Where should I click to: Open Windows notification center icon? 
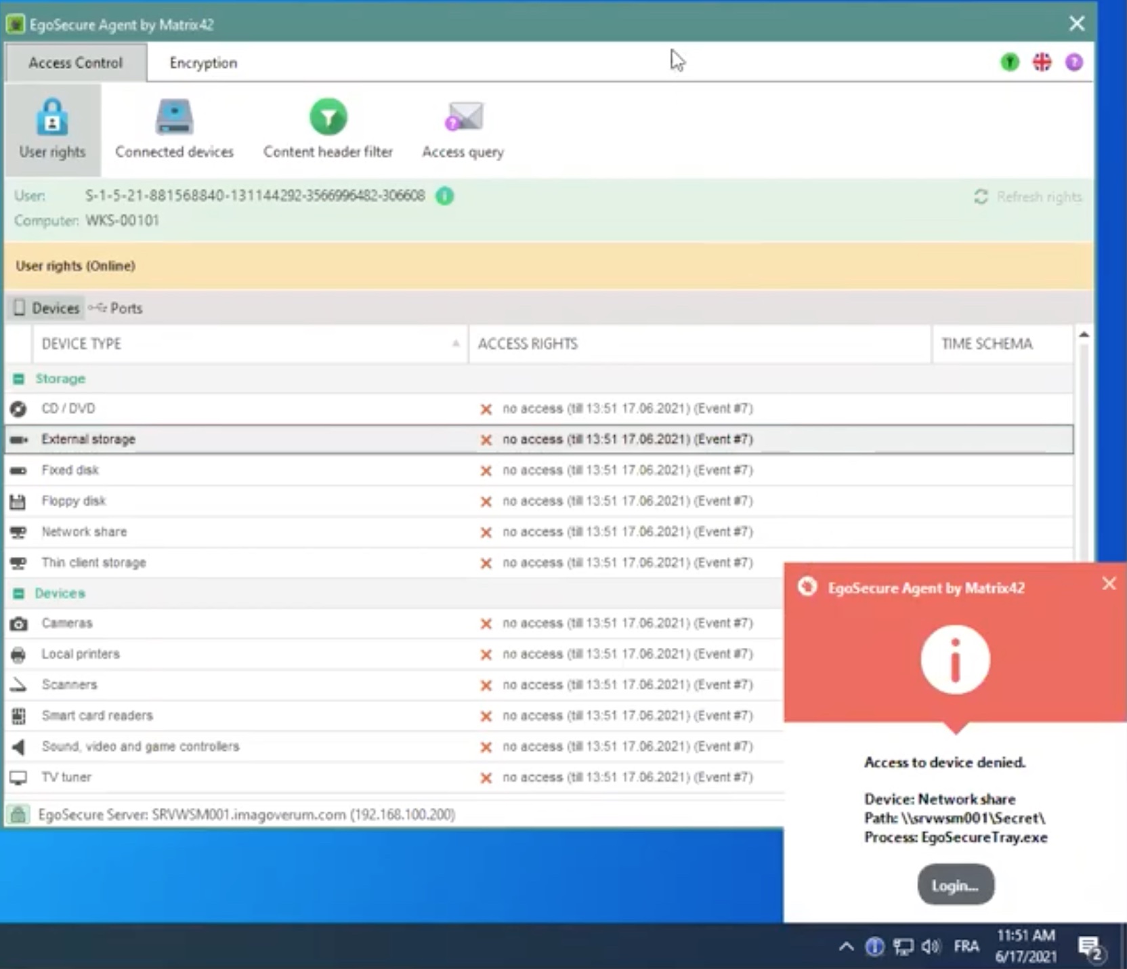click(1091, 948)
